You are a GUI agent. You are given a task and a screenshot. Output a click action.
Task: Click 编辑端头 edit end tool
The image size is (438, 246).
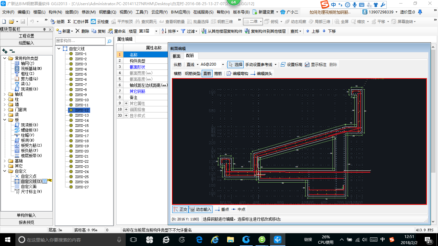pyautogui.click(x=261, y=73)
